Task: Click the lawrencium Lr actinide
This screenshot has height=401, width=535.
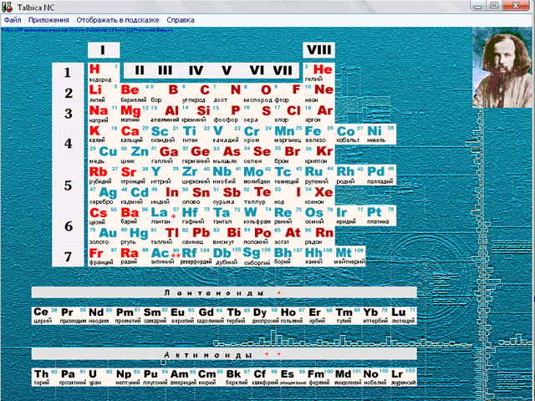Action: pos(403,377)
